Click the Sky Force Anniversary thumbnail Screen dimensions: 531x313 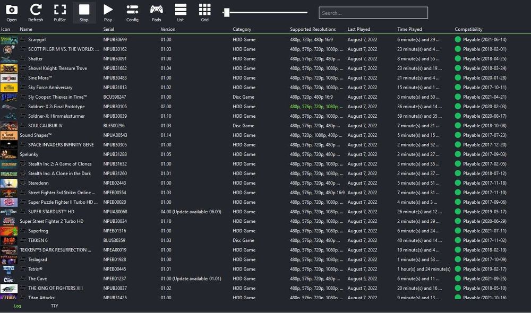[x=9, y=88]
